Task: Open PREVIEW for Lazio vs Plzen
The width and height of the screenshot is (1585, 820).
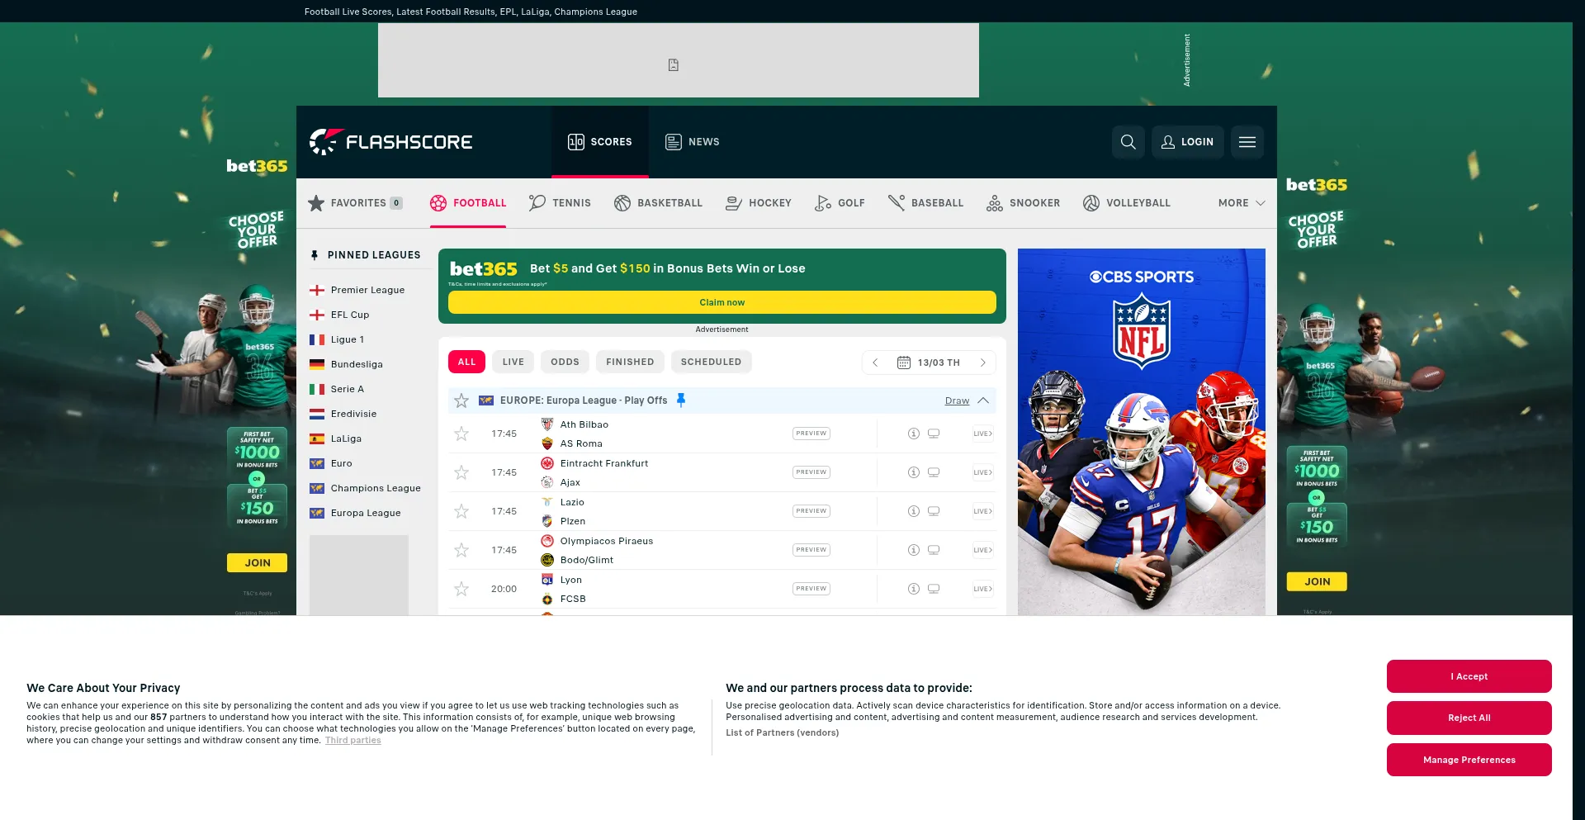Action: click(811, 511)
